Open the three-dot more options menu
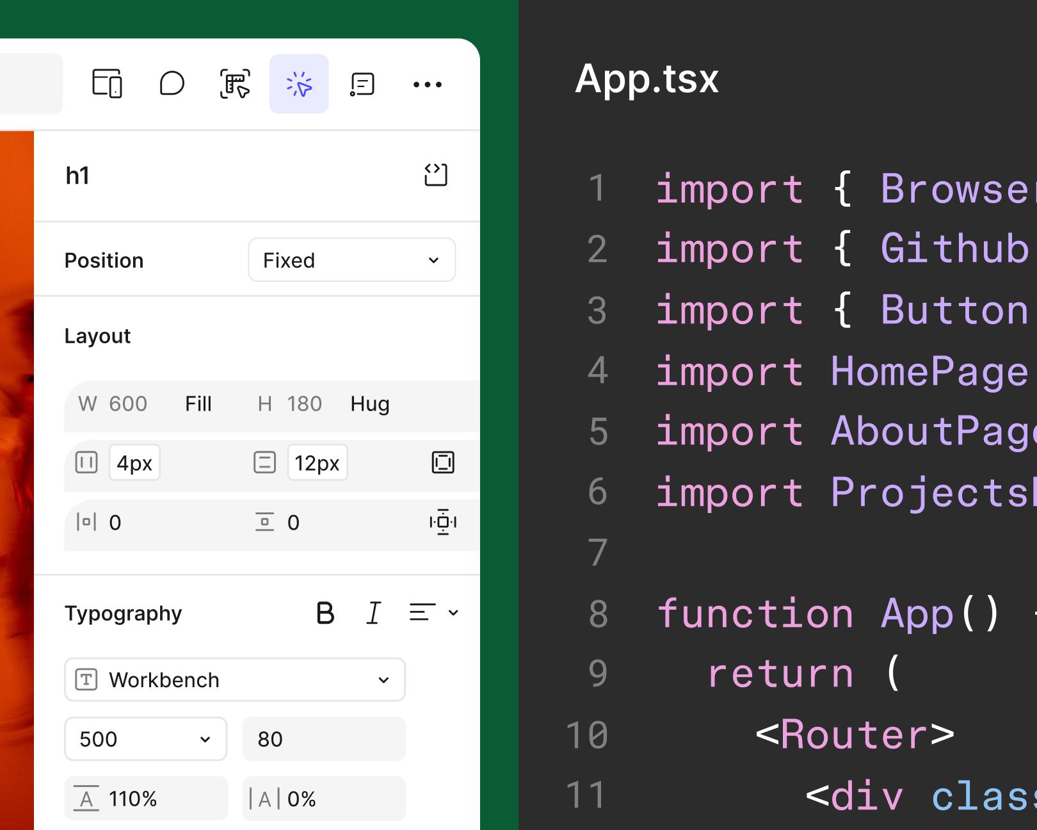 point(427,84)
